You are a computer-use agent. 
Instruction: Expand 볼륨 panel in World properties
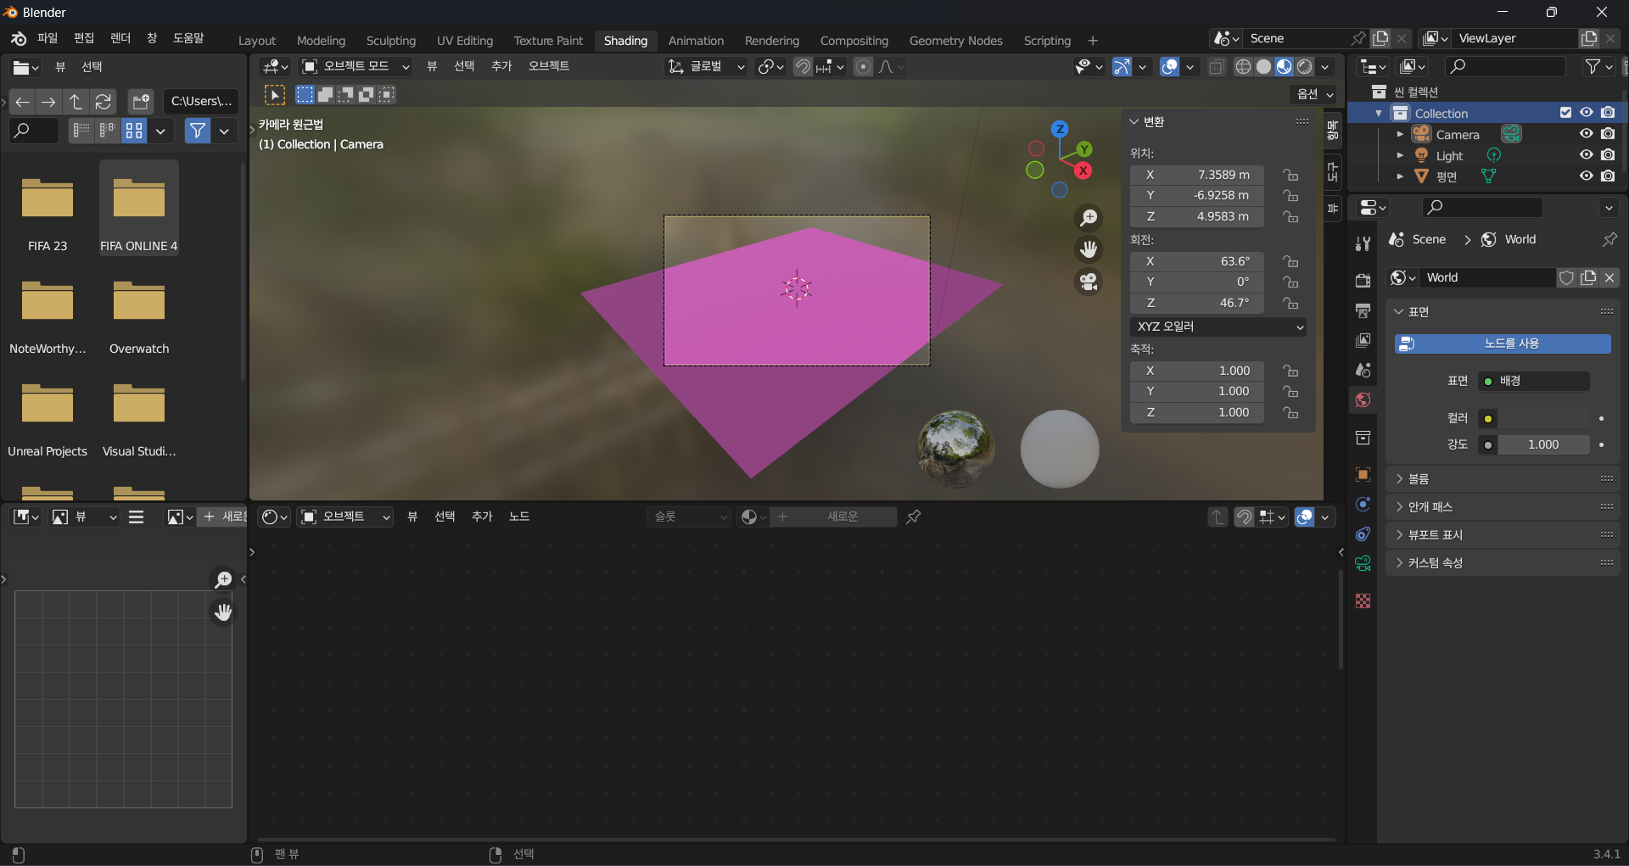(x=1503, y=479)
